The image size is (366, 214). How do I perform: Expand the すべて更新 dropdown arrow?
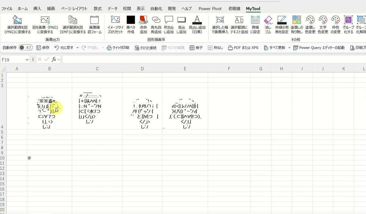(289, 48)
